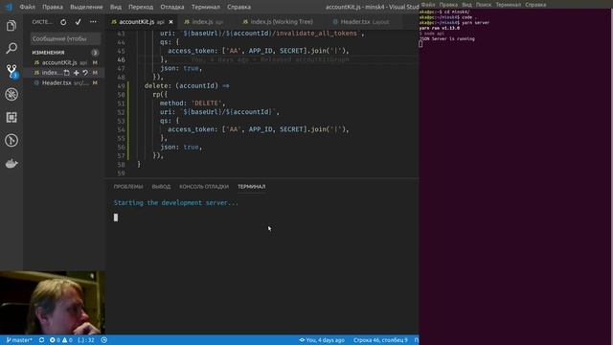Discard changes icon on index row

pyautogui.click(x=85, y=73)
